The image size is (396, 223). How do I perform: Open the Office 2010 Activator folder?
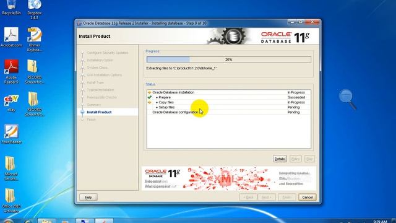[11, 201]
